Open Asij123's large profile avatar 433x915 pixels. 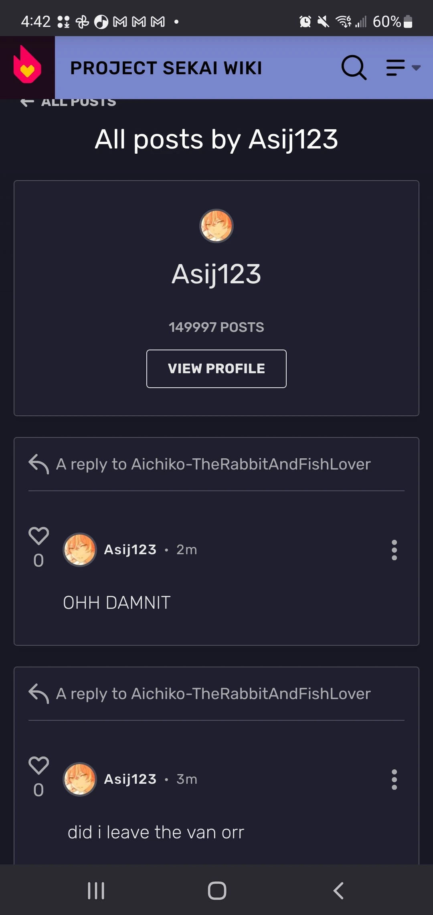point(216,226)
